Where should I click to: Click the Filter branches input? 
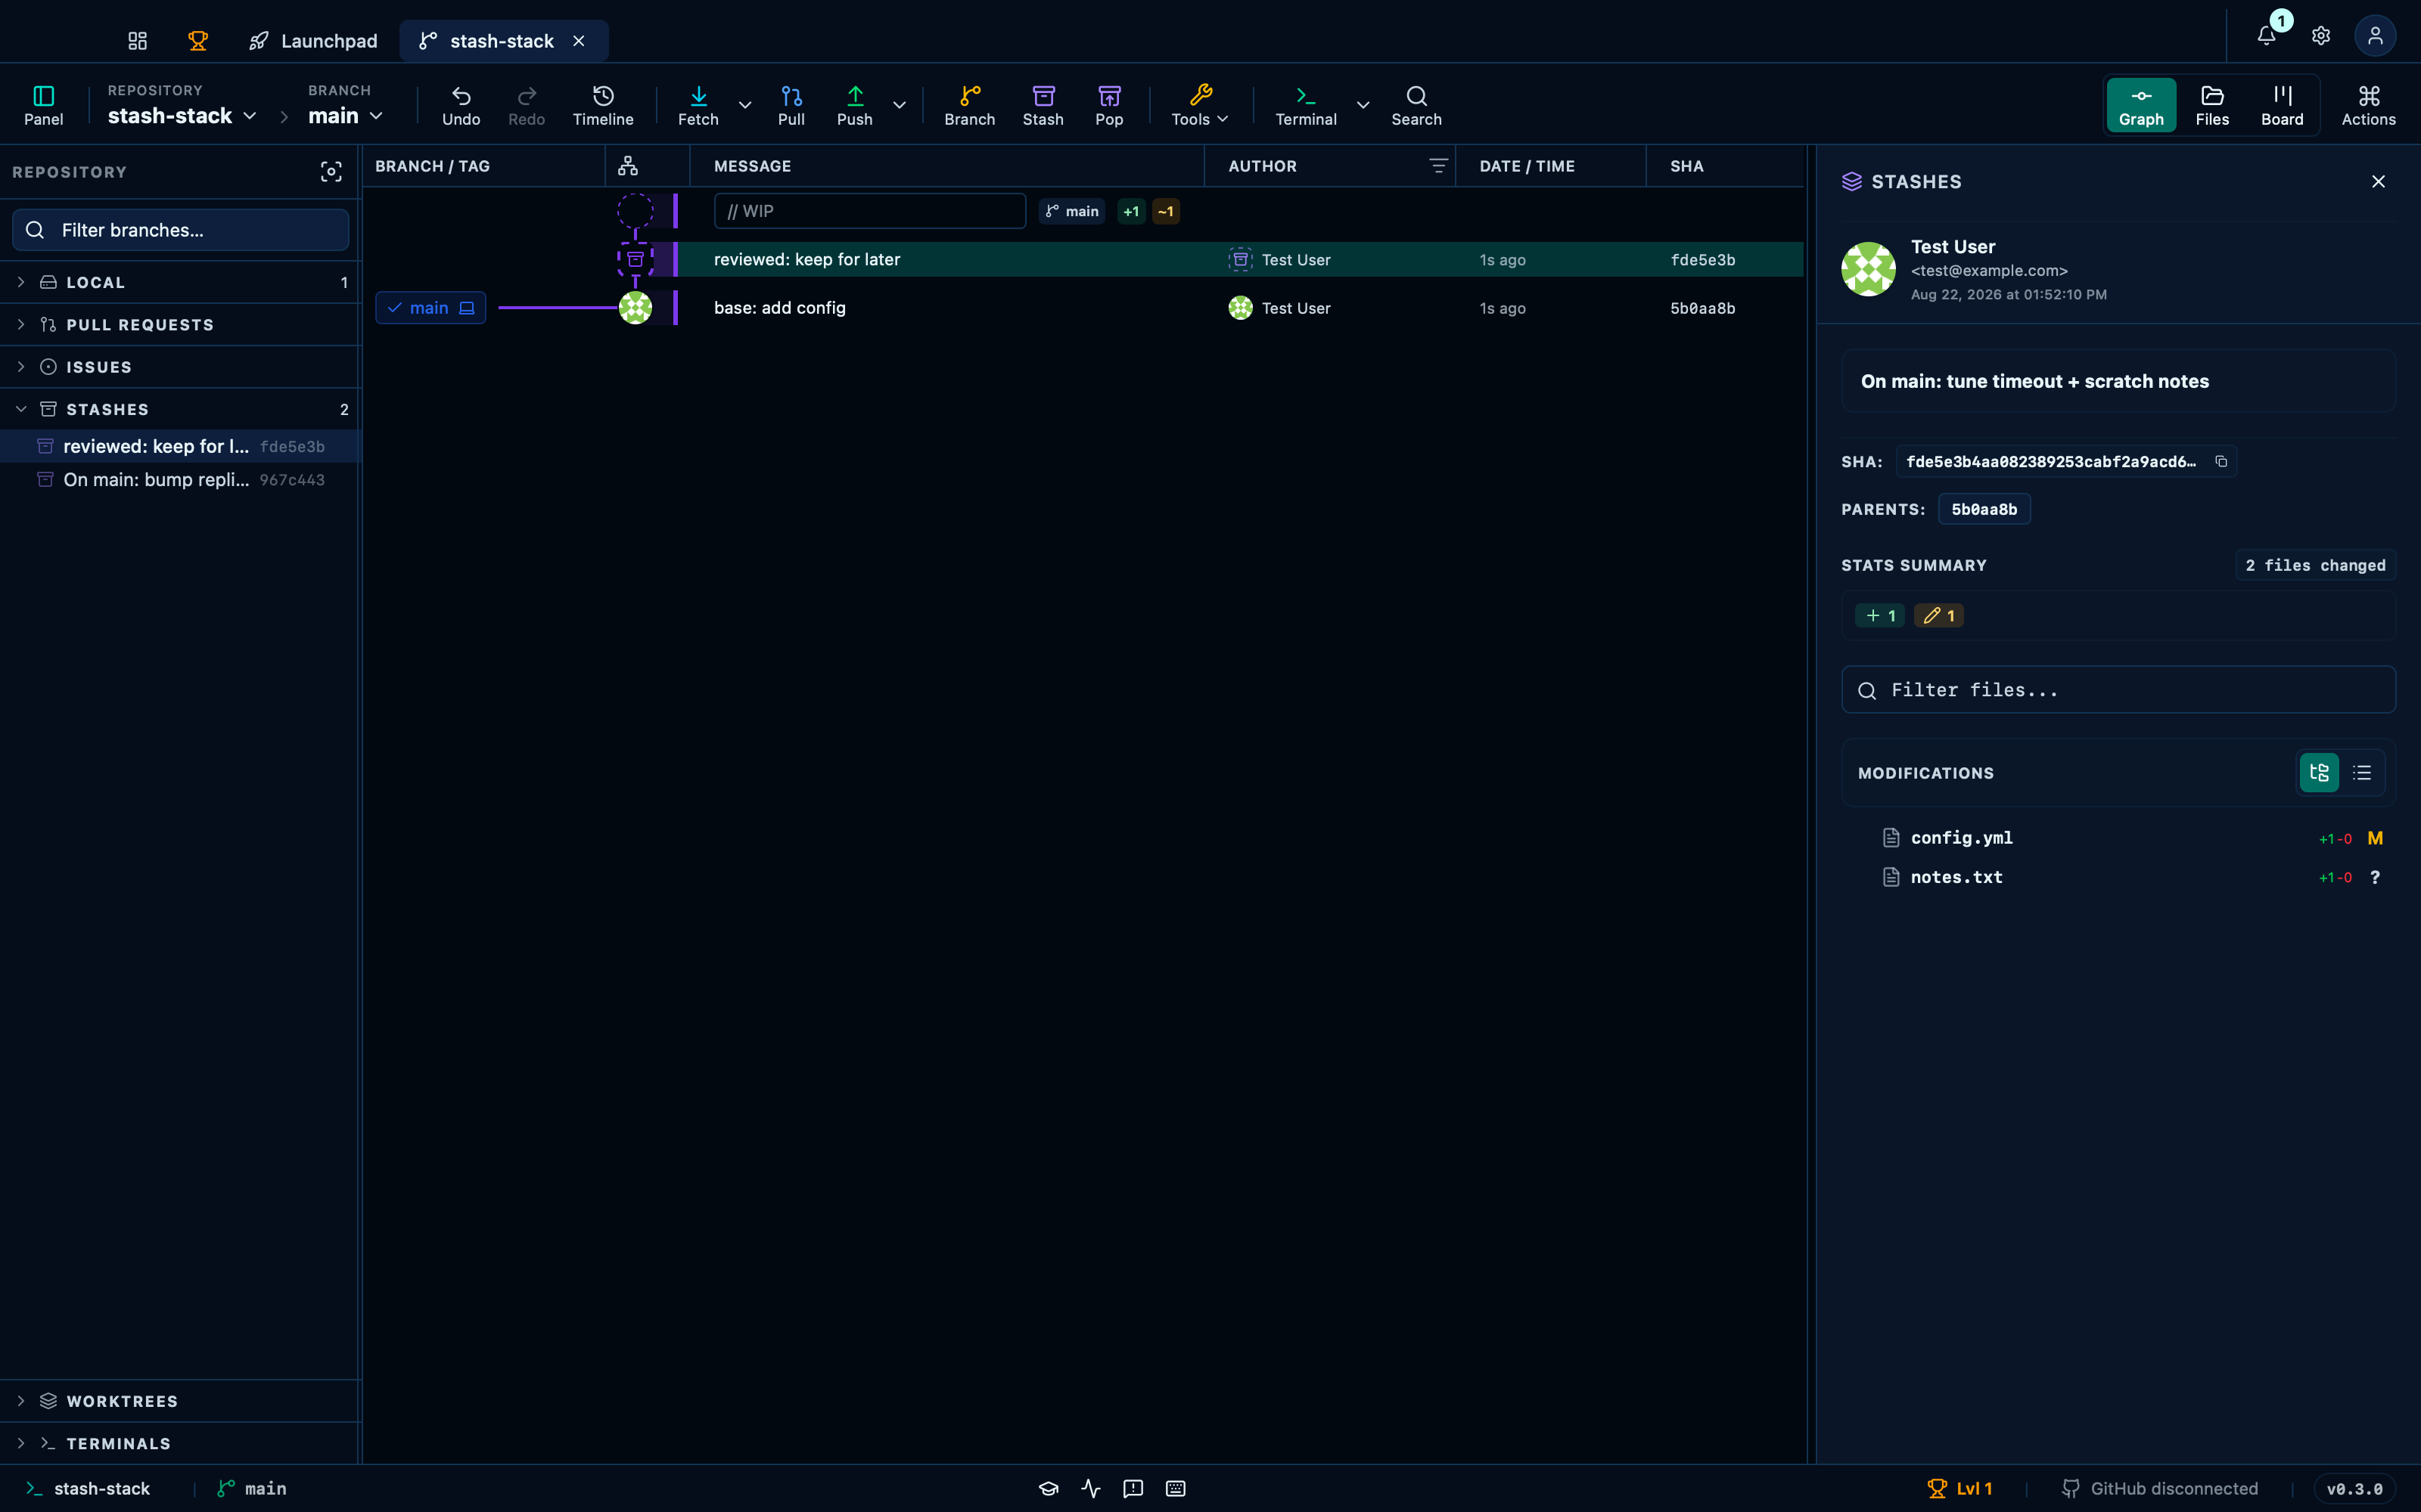[x=181, y=230]
